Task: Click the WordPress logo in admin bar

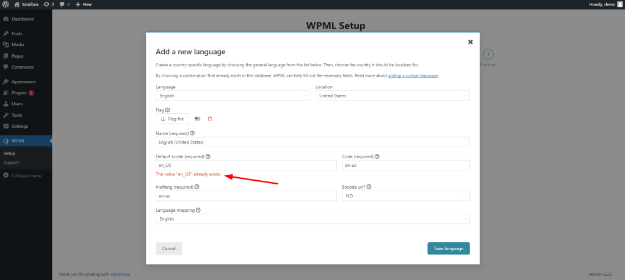Action: pyautogui.click(x=6, y=4)
